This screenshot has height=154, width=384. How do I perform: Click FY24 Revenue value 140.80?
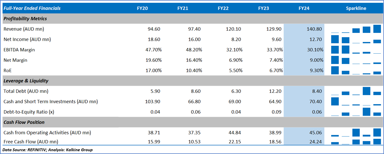(x=314, y=29)
